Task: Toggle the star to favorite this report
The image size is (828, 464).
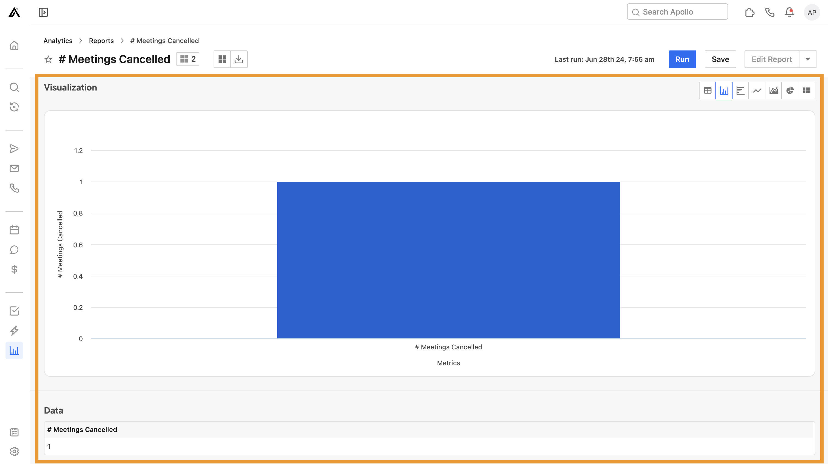Action: [x=48, y=59]
